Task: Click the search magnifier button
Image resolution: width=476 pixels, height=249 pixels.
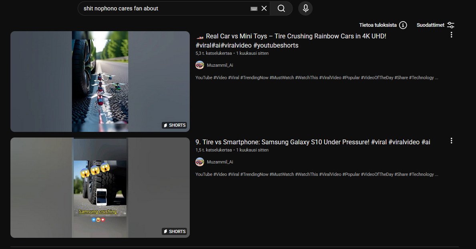Action: 281,8
